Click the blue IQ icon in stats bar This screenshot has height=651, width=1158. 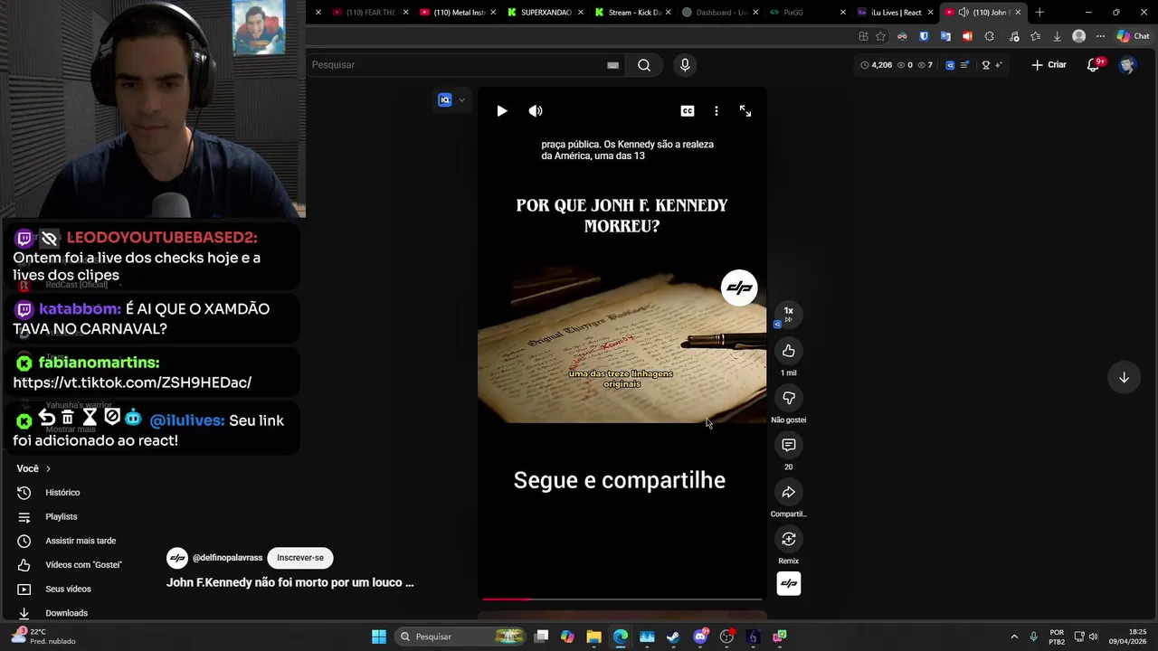click(950, 65)
